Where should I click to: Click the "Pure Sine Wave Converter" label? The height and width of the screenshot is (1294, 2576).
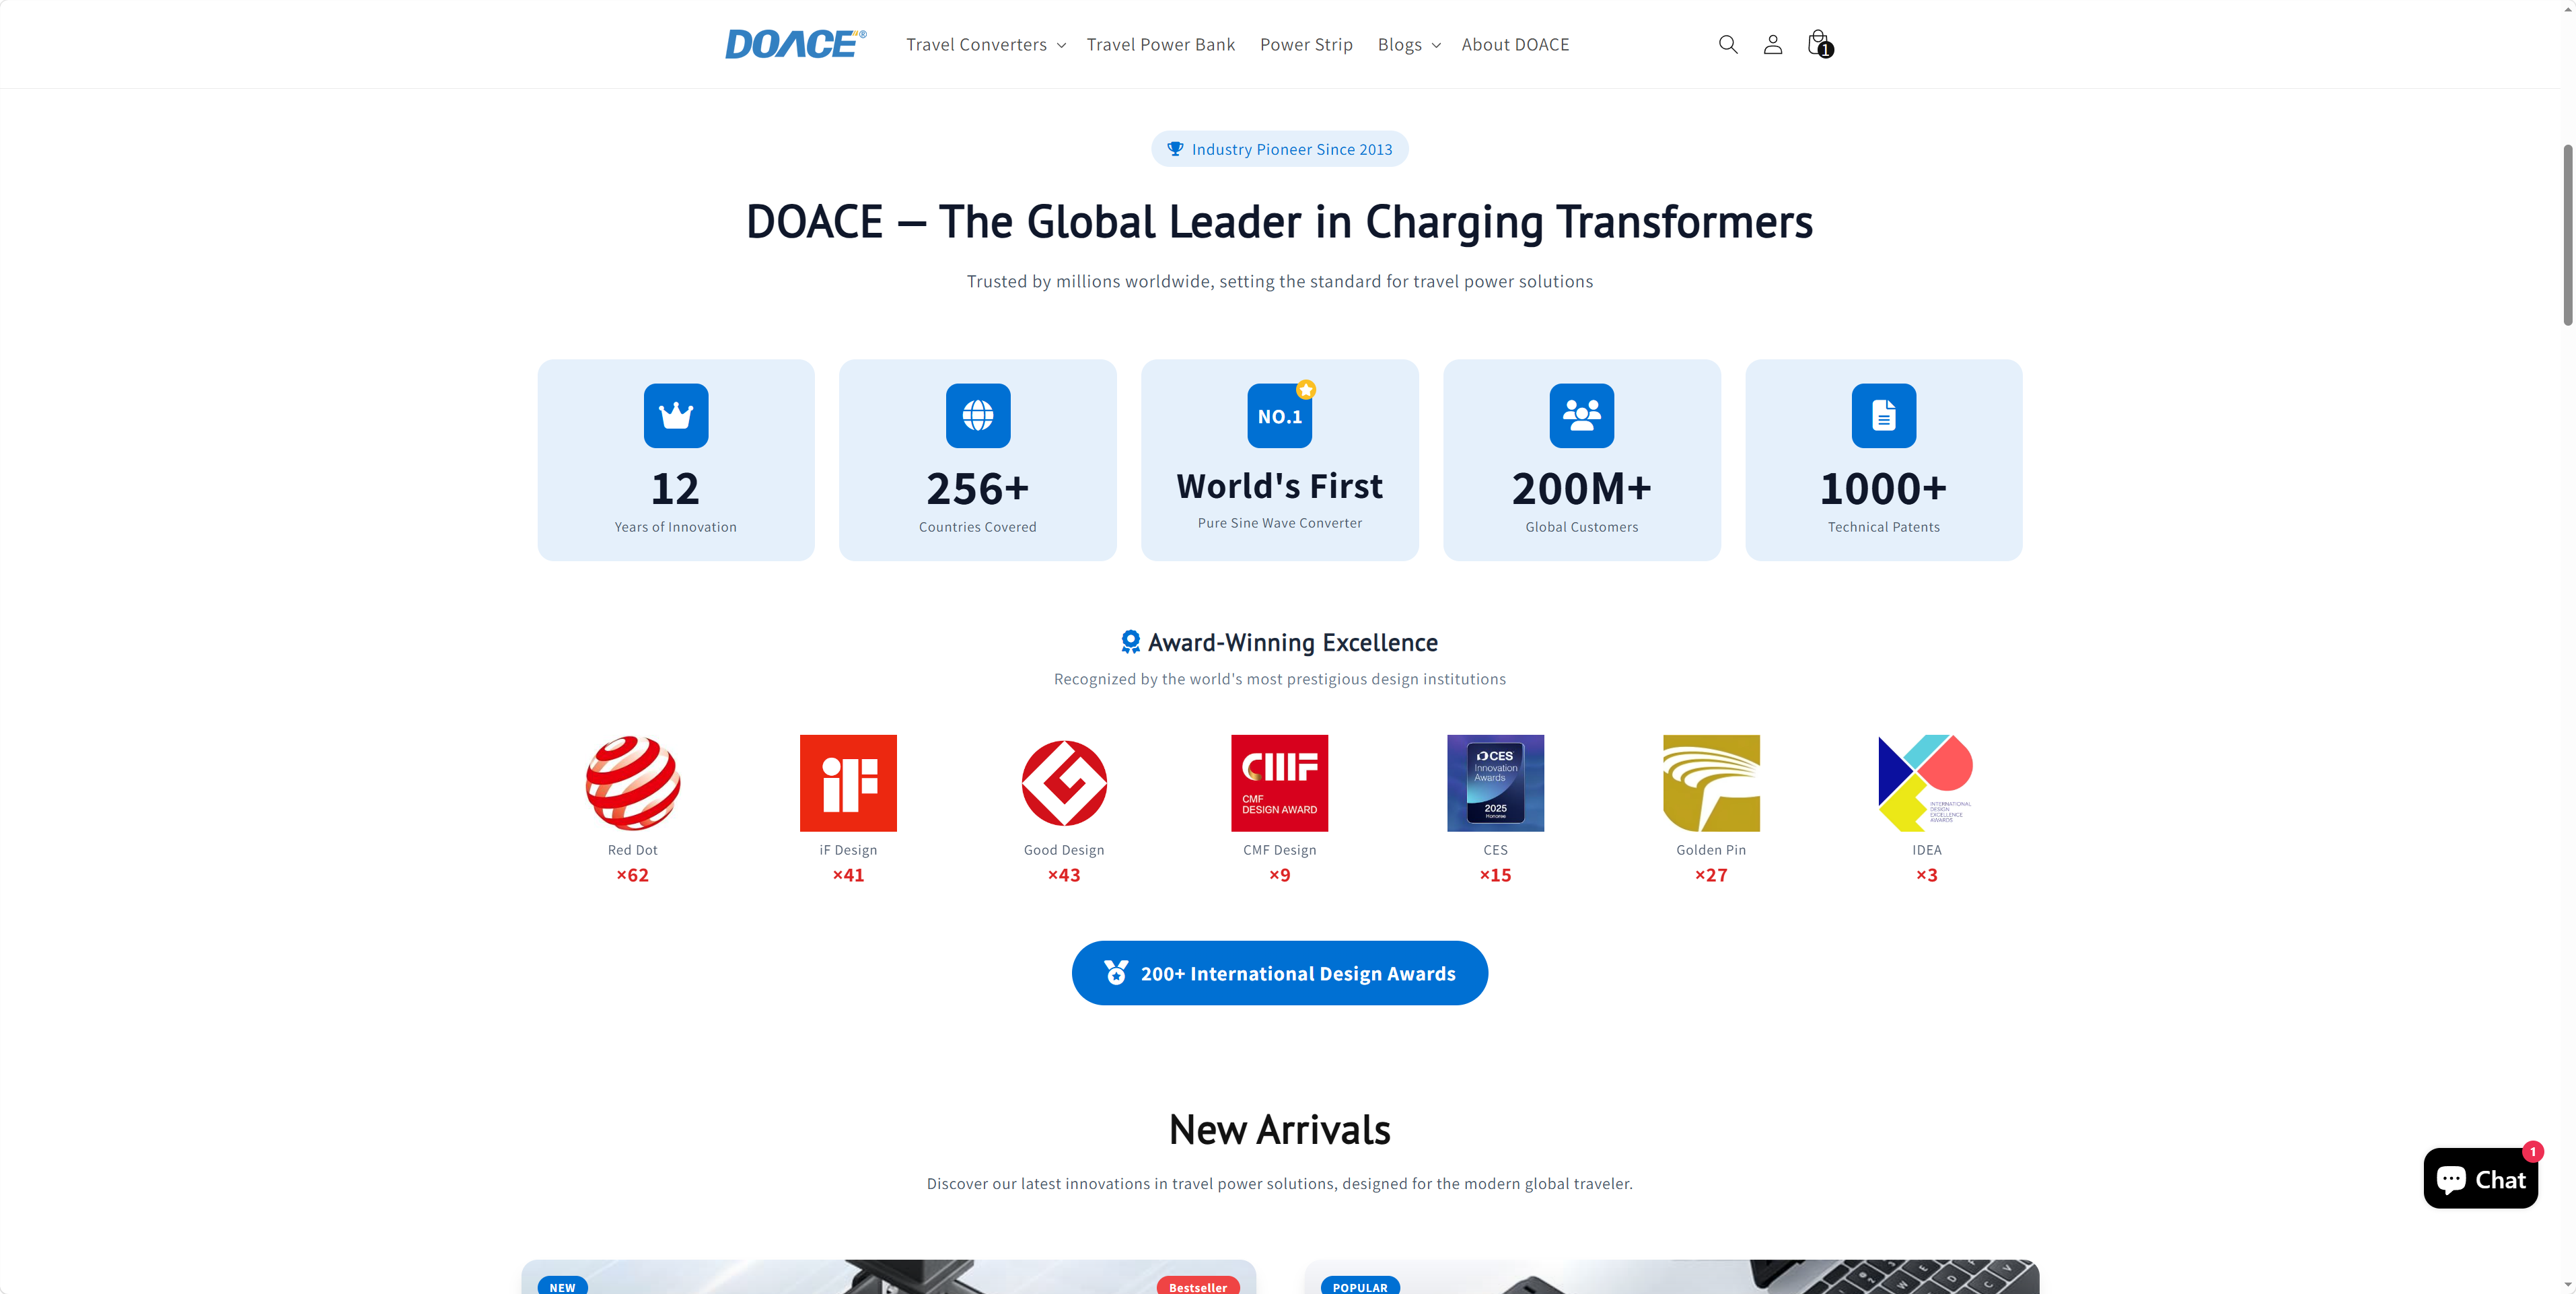(x=1279, y=522)
